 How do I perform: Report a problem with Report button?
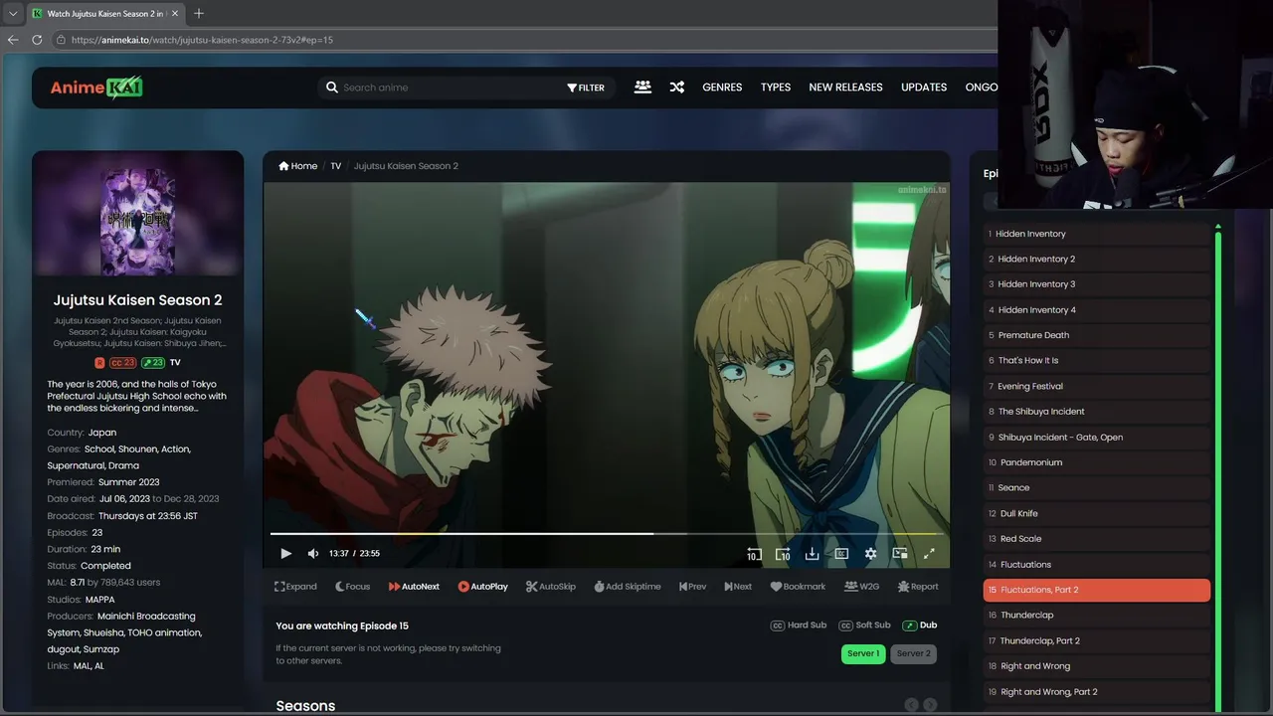(918, 587)
